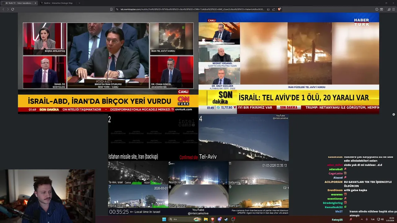
Task: Click the cnnturk.com text on ticker
Action: pyautogui.click(x=184, y=109)
